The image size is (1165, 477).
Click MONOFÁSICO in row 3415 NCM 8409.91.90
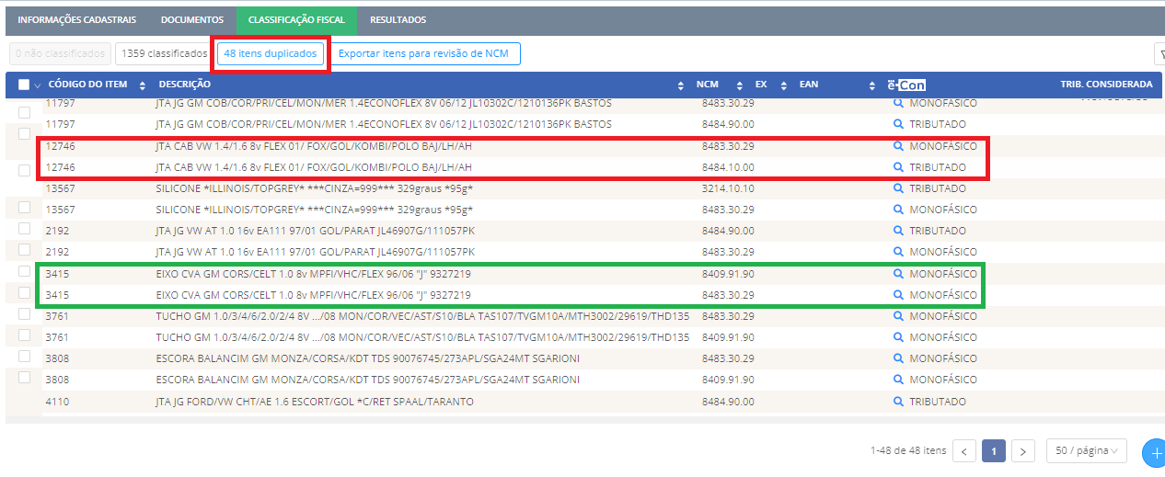point(943,274)
